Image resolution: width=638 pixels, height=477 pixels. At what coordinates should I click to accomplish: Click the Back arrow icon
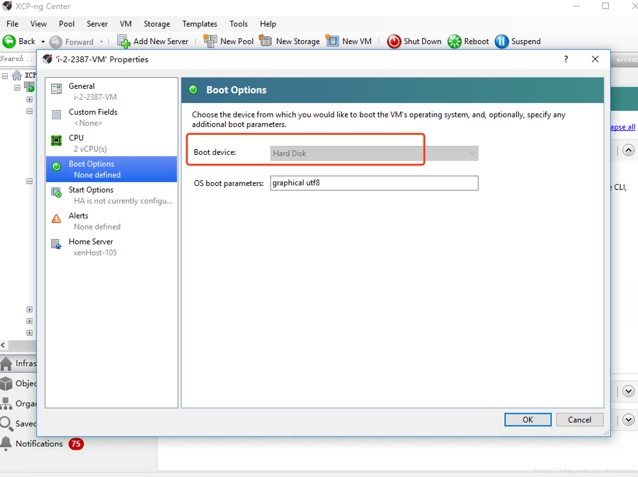click(x=9, y=41)
